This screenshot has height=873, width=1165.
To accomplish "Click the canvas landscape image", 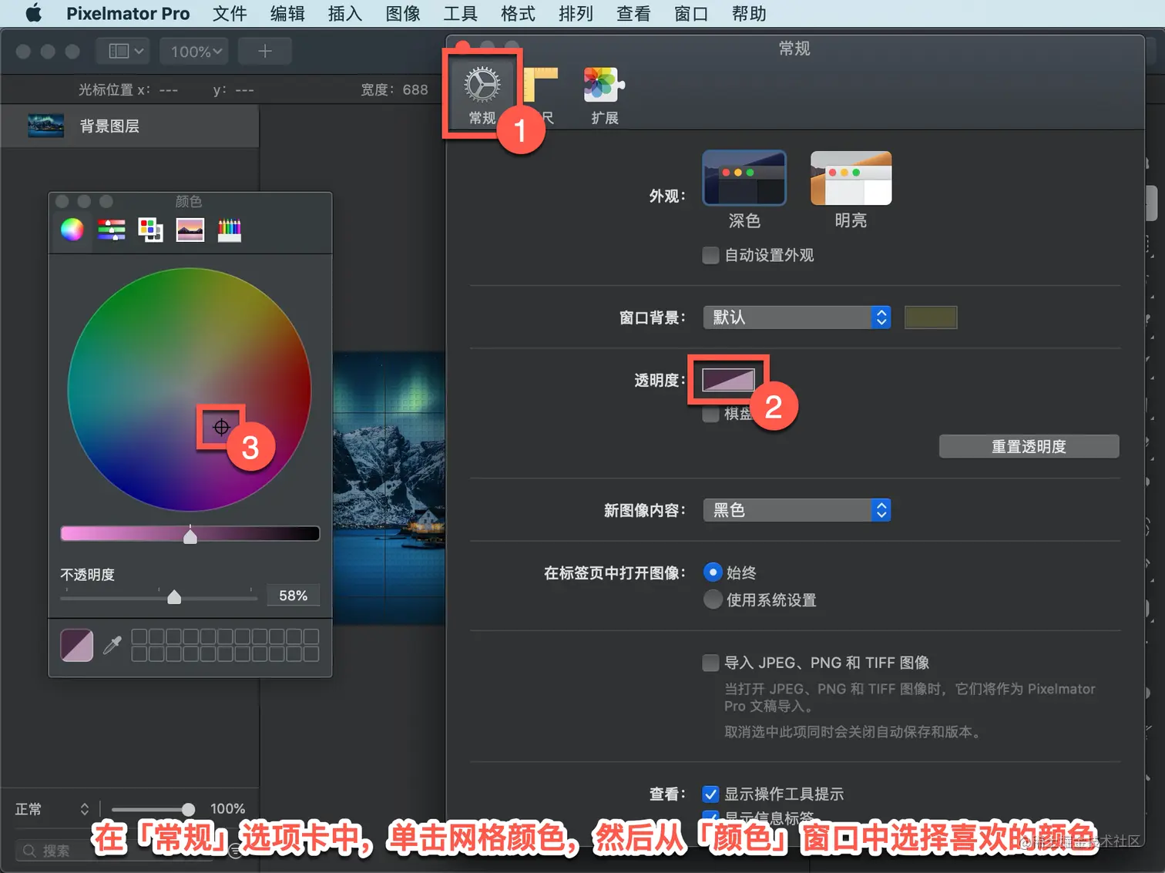I will tap(389, 487).
